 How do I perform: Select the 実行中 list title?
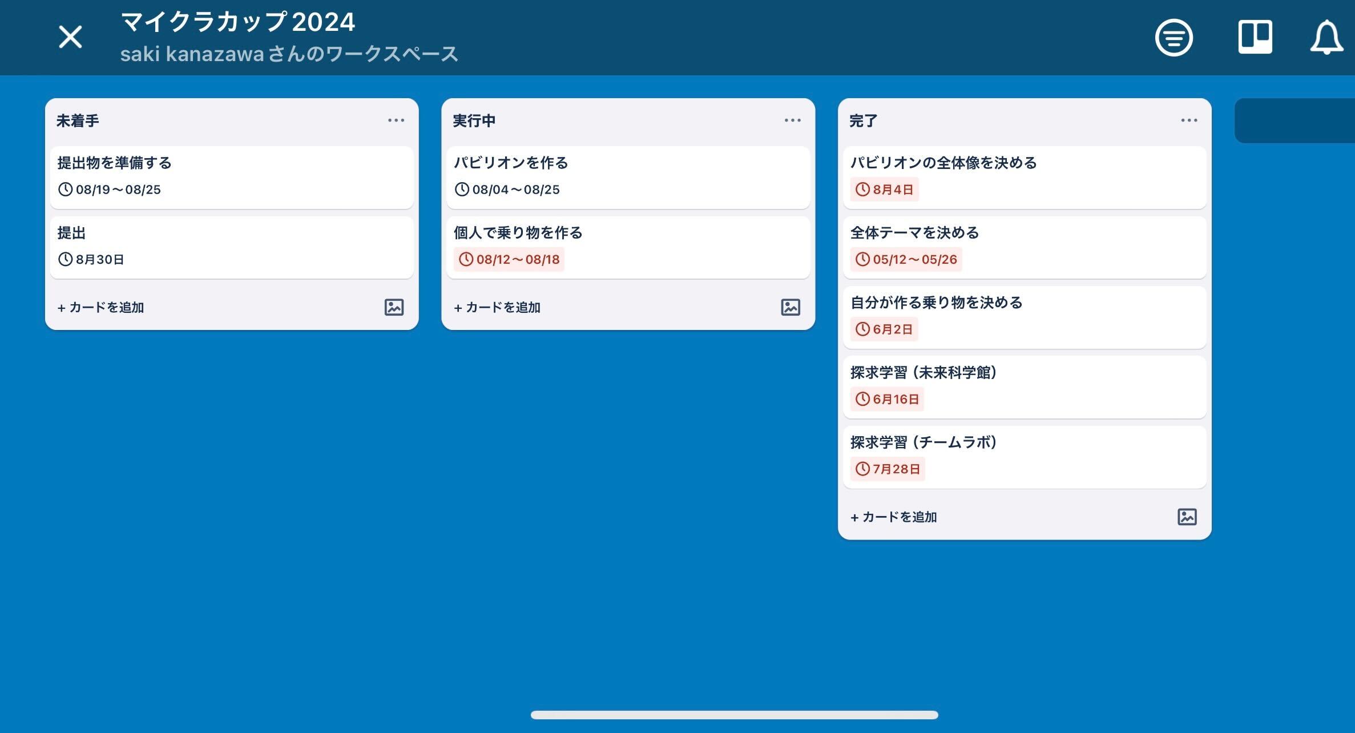click(x=474, y=120)
